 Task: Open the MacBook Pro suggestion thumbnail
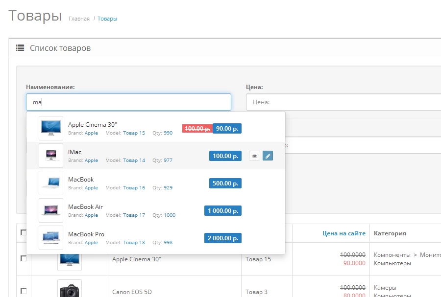point(51,238)
